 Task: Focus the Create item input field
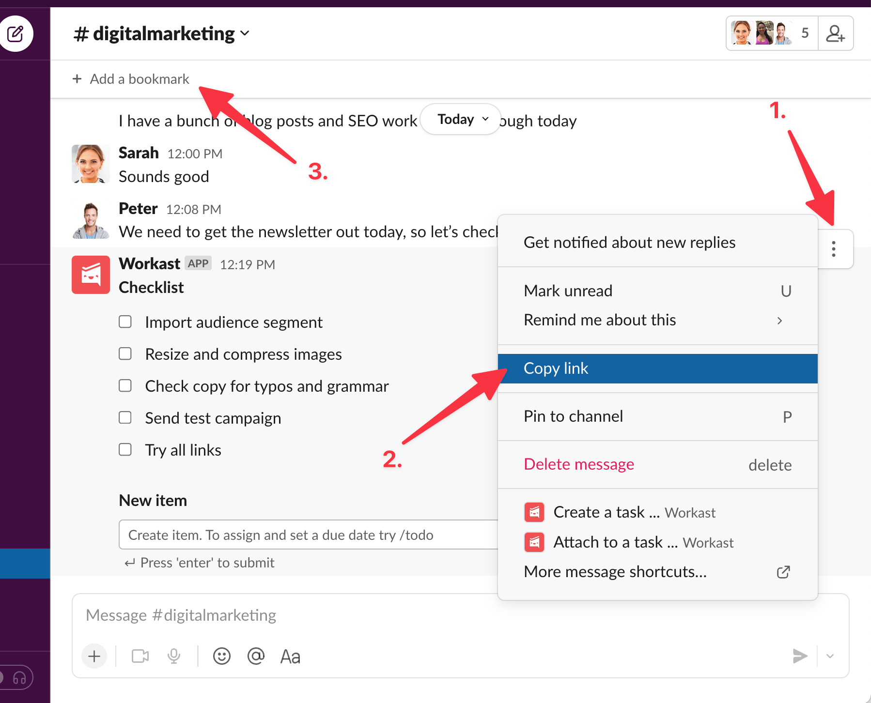(309, 535)
